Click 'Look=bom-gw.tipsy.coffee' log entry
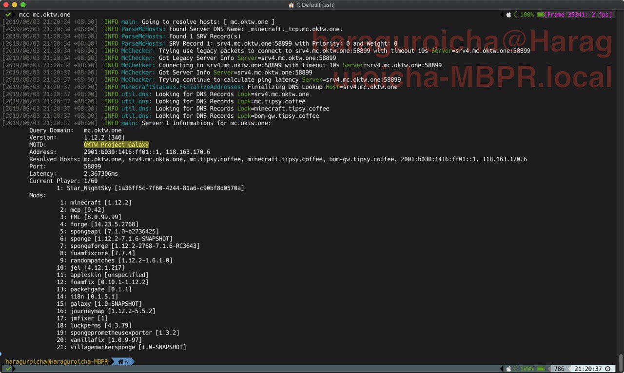 [278, 116]
